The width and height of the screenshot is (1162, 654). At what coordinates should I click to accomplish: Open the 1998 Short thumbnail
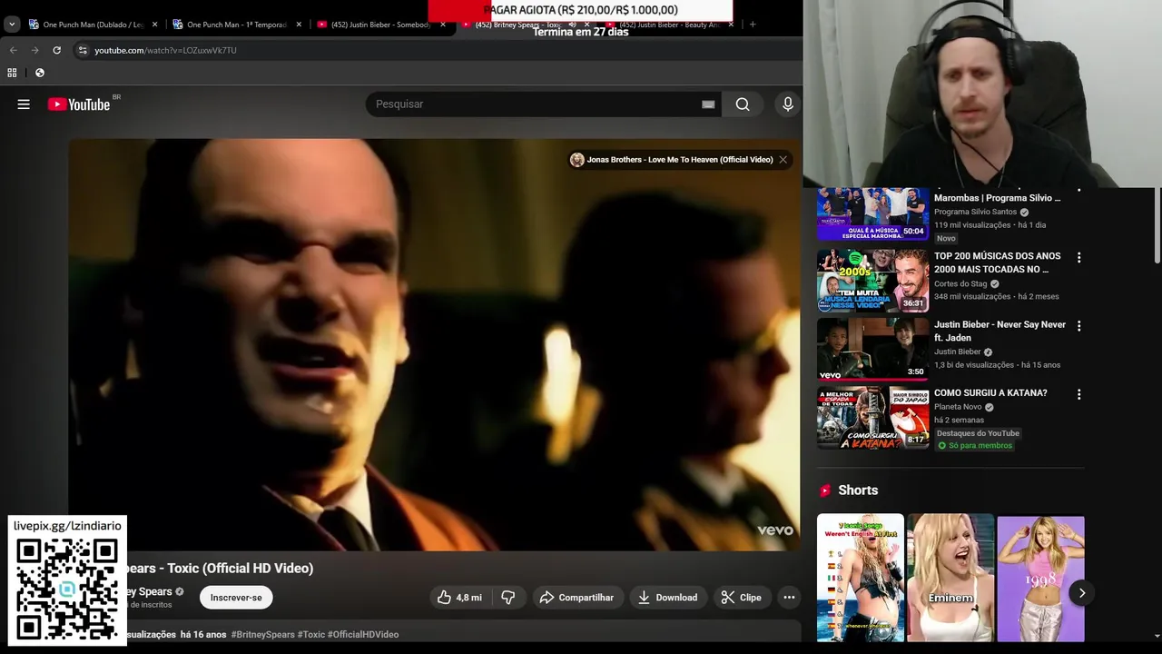(1040, 578)
